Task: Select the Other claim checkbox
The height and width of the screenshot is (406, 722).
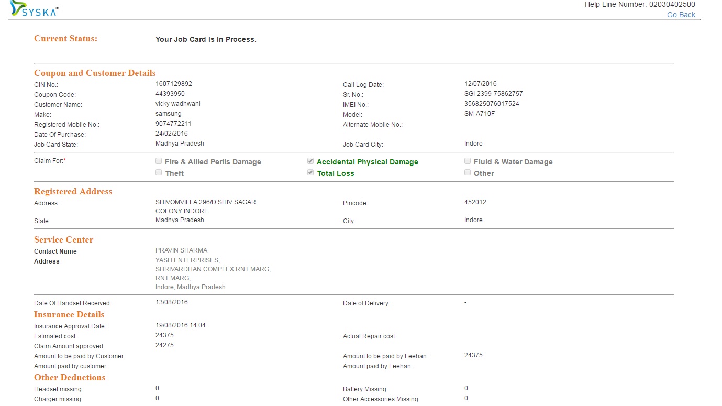Action: point(468,173)
